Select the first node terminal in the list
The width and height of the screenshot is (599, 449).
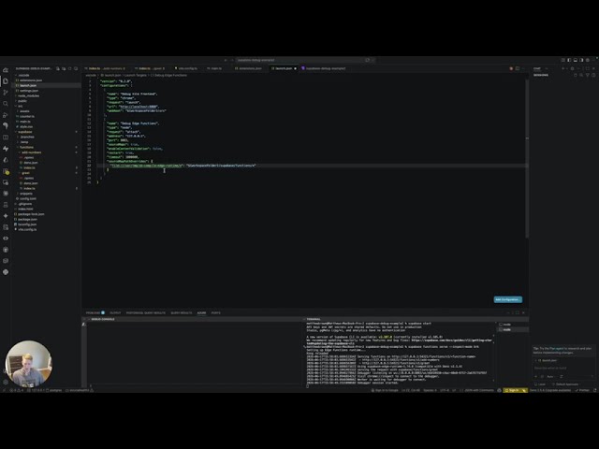coord(513,325)
